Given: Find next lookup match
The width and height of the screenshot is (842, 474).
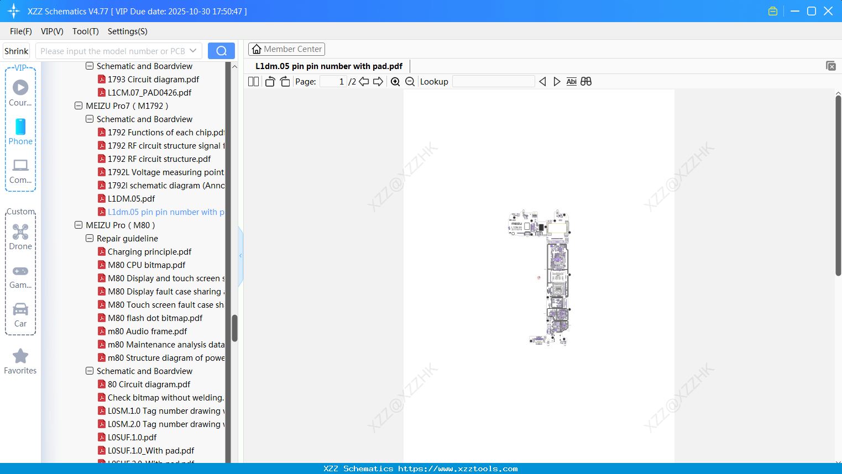Looking at the screenshot, I should (557, 82).
